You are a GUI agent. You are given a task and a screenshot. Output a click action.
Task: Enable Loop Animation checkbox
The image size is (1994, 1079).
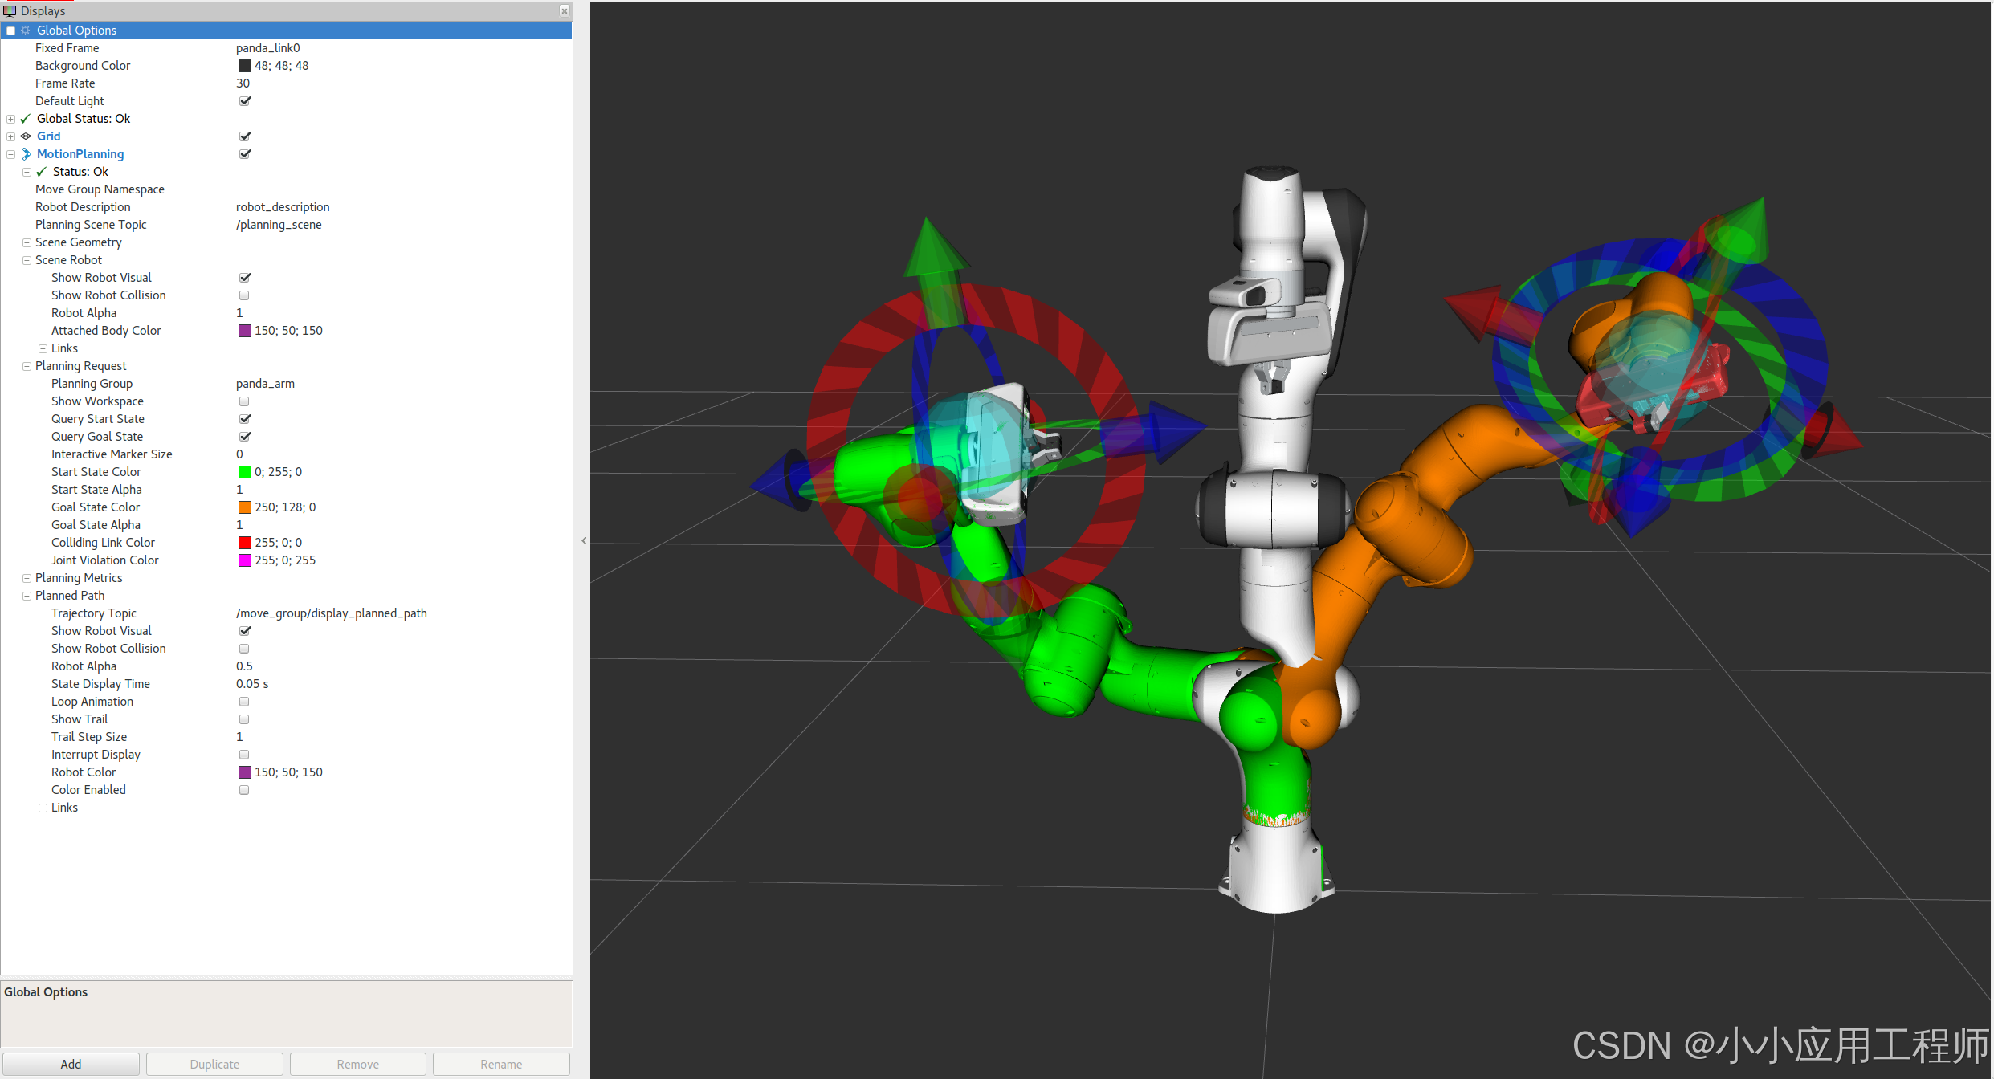[x=244, y=702]
